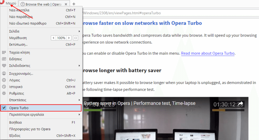Toggle full screen icon next to zoom
The image size is (259, 140).
click(x=76, y=38)
